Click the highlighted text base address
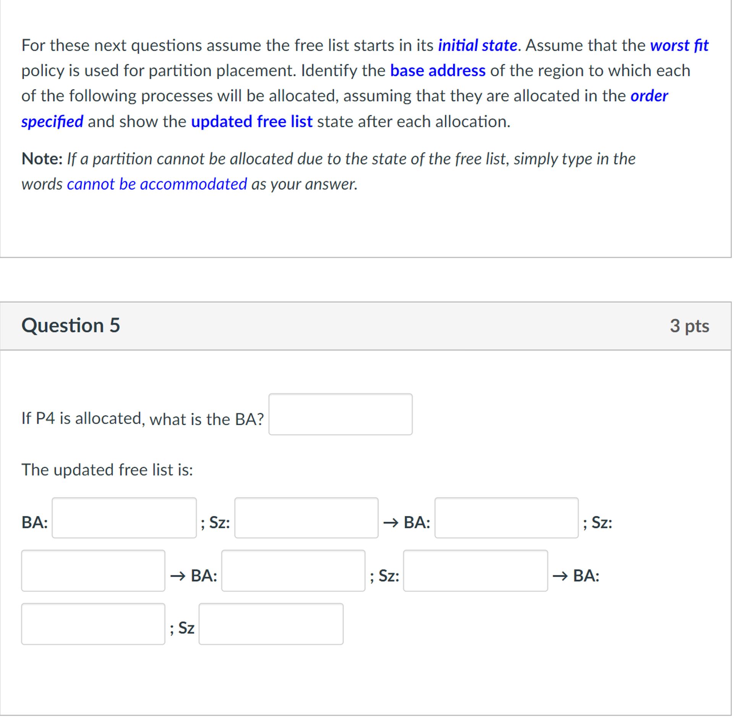This screenshot has height=720, width=750. coord(437,70)
